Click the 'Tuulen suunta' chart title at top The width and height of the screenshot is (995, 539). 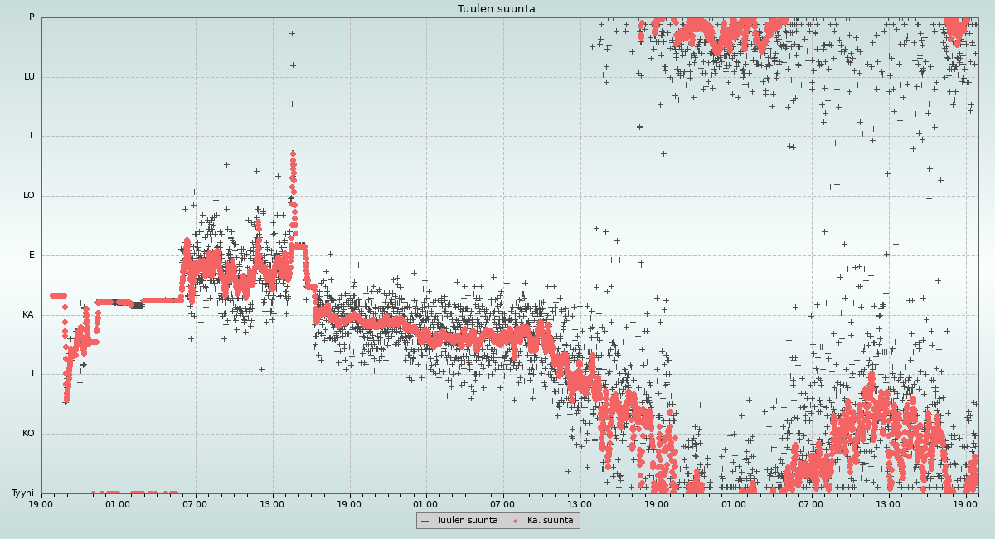tap(497, 9)
